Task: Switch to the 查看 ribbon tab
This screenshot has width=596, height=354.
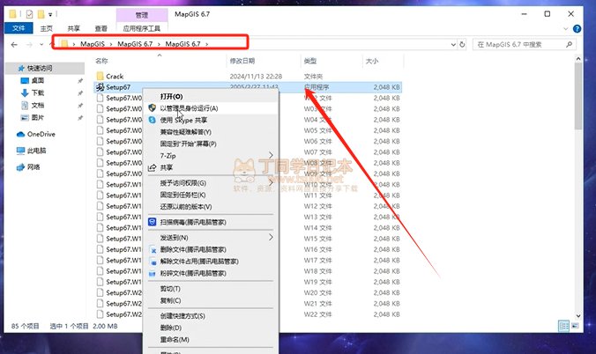Action: coord(101,28)
